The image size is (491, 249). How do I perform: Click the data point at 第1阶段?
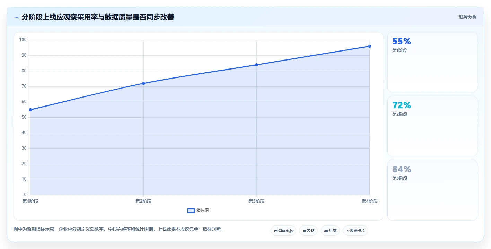tap(30, 110)
